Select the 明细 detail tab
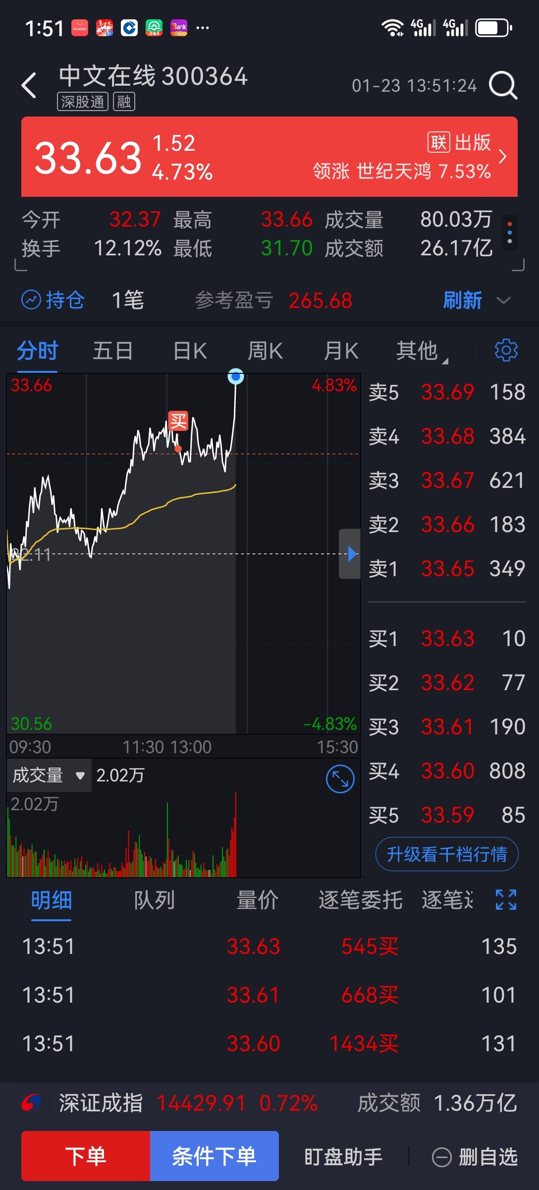 click(52, 900)
